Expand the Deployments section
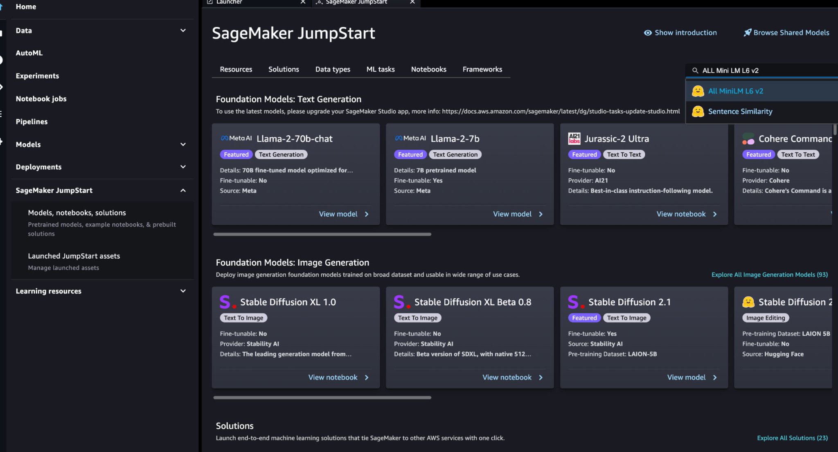838x452 pixels. coord(183,167)
